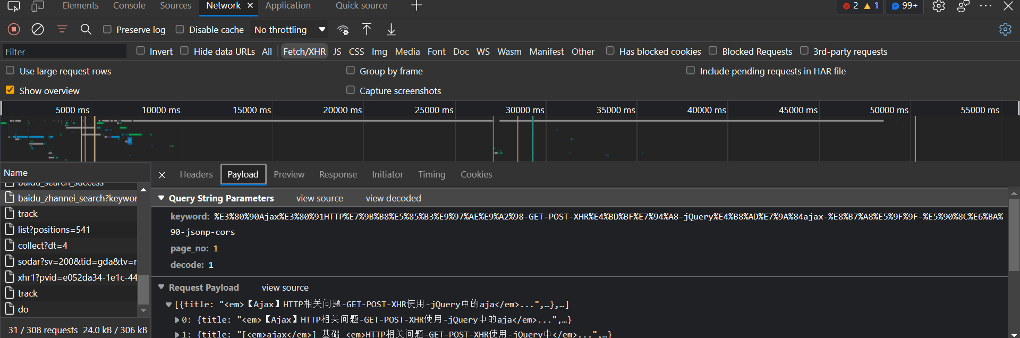
Task: Open the Cookies detail tab
Action: (x=477, y=174)
